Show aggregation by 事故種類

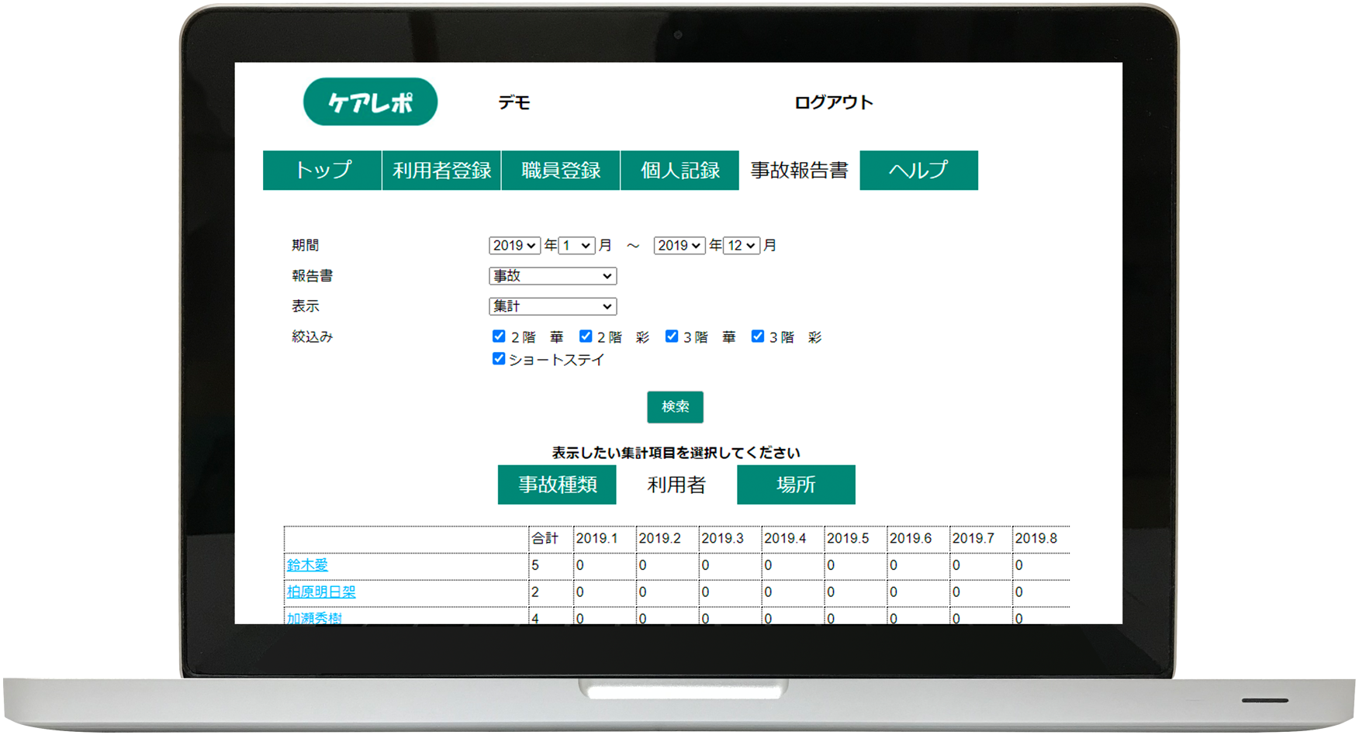point(557,485)
